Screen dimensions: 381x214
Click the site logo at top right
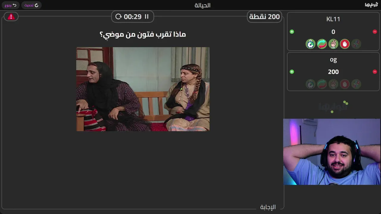coord(371,5)
